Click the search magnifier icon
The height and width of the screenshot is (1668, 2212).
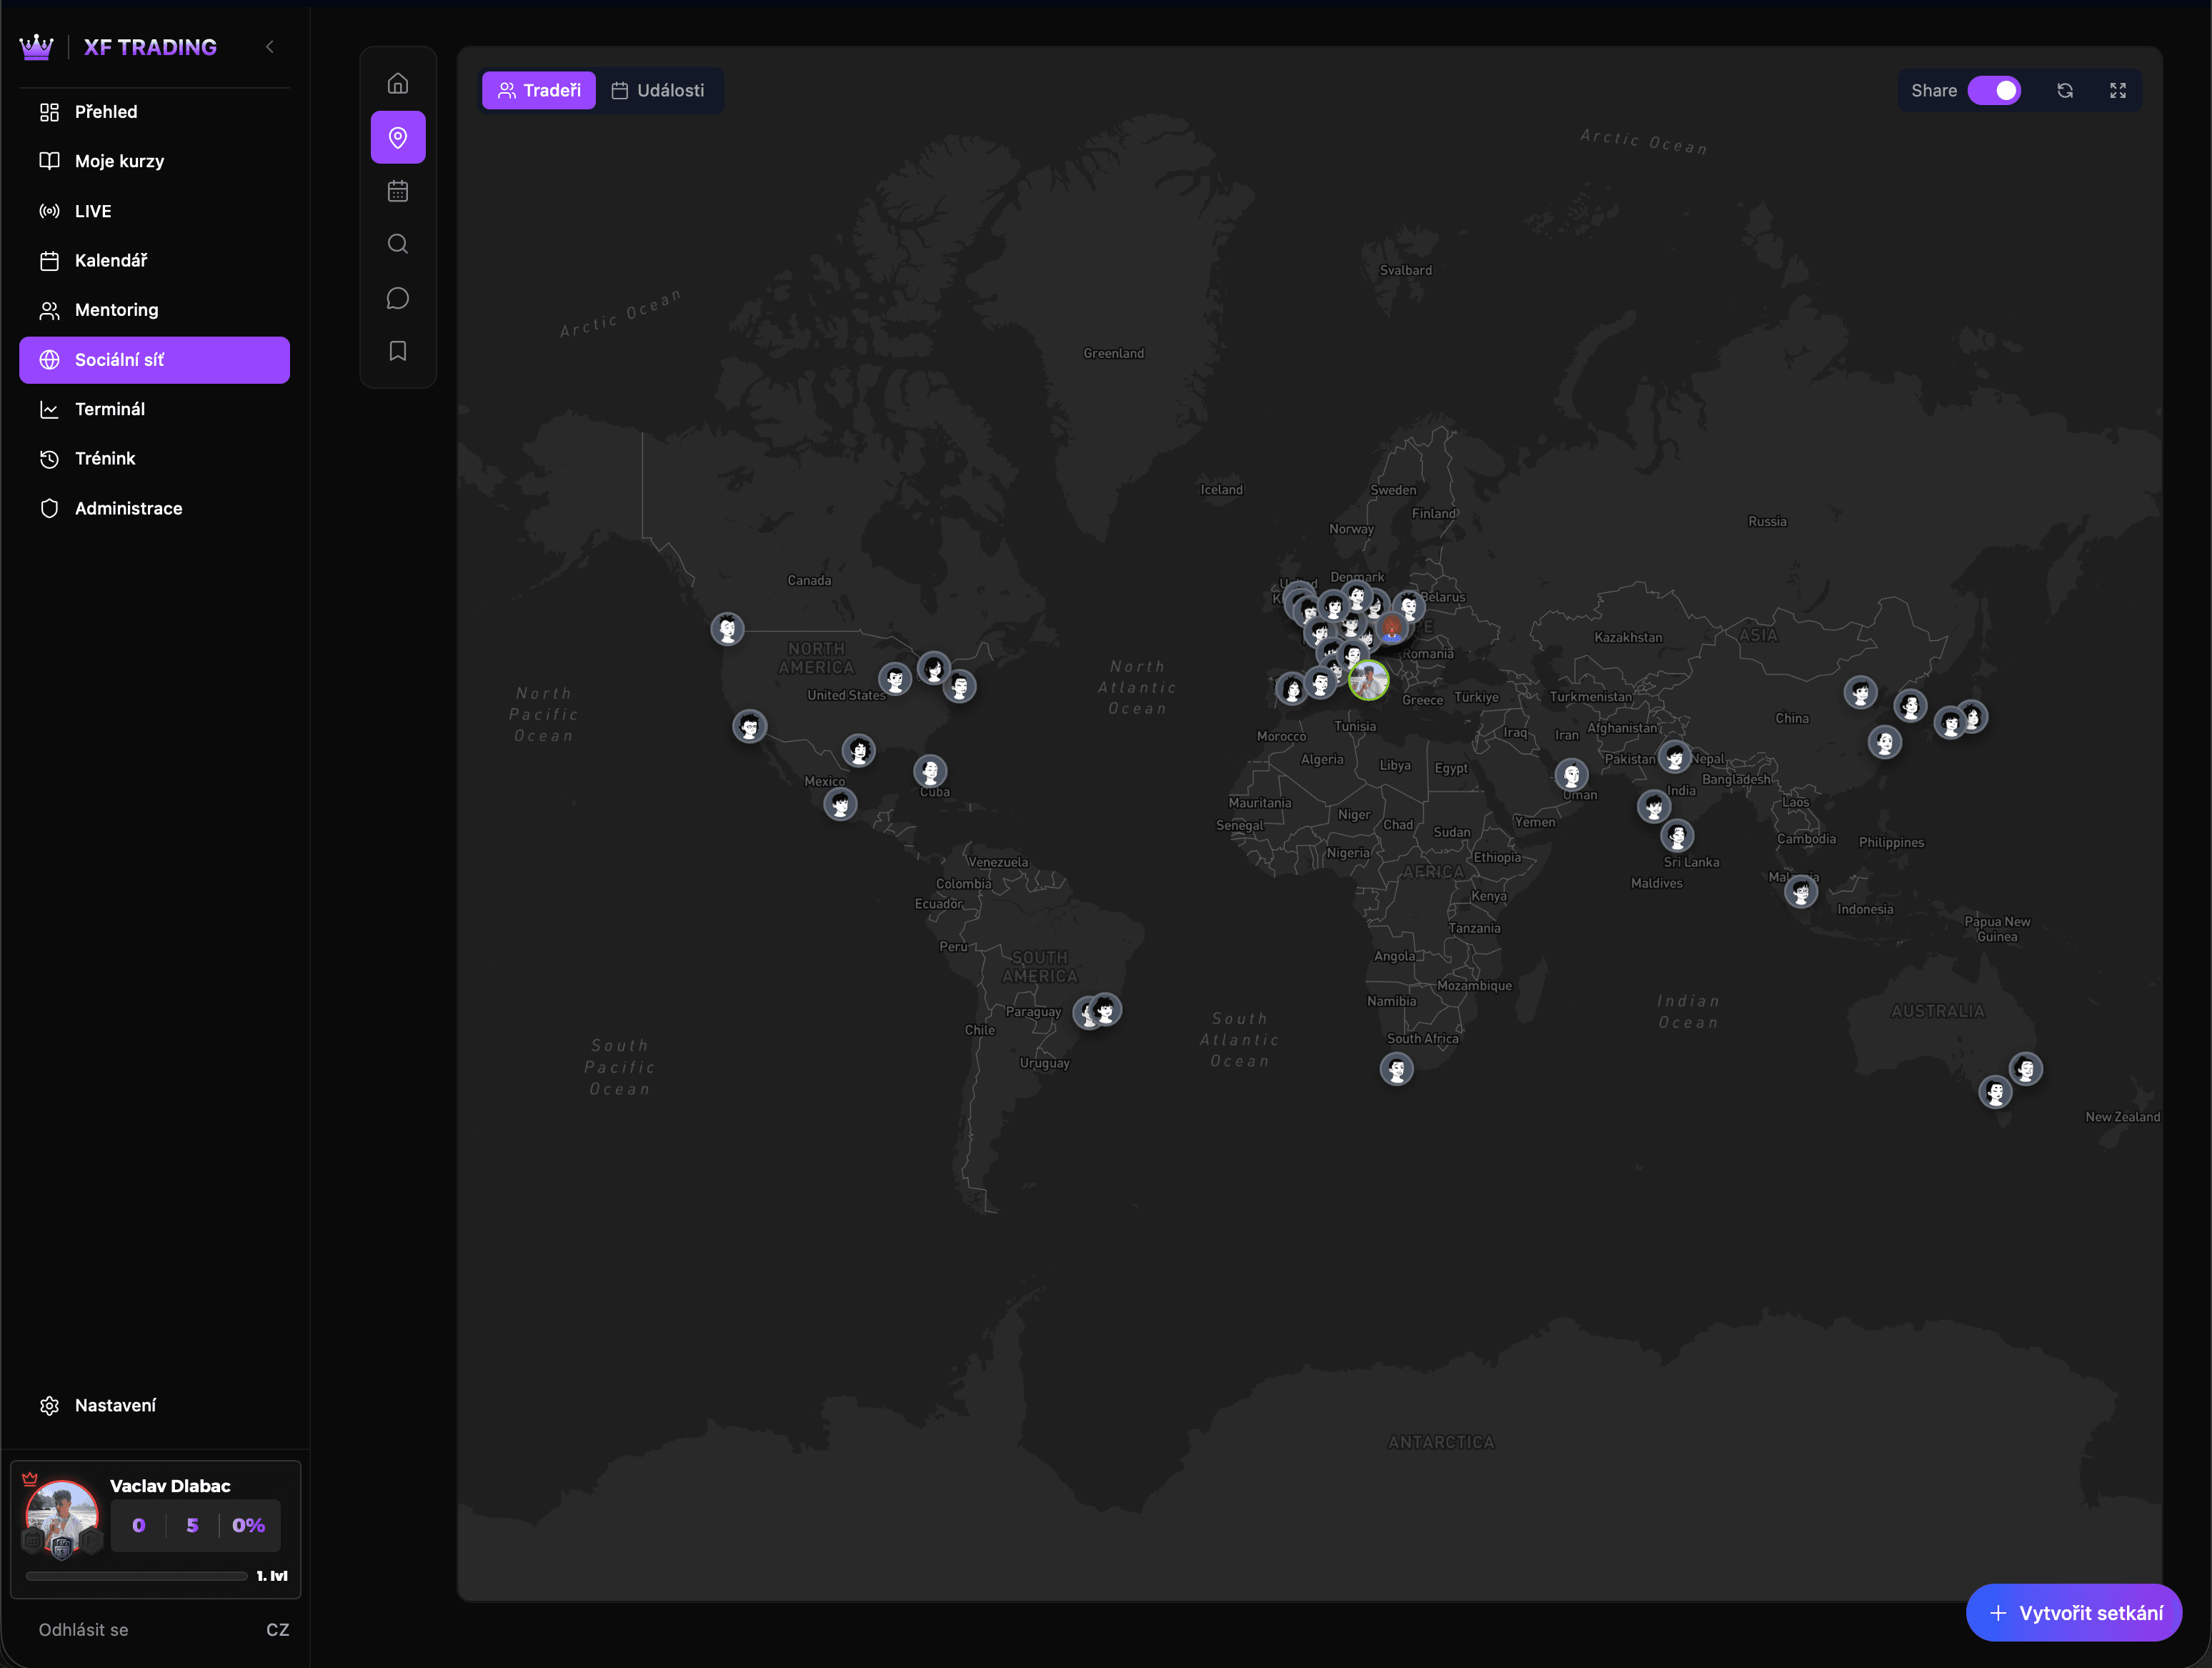[398, 244]
